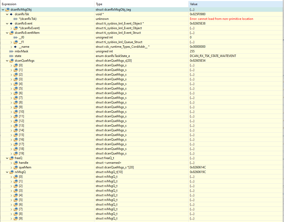
Task: Click icon of dcanQueMsgs element [0]
Action: (16, 65)
